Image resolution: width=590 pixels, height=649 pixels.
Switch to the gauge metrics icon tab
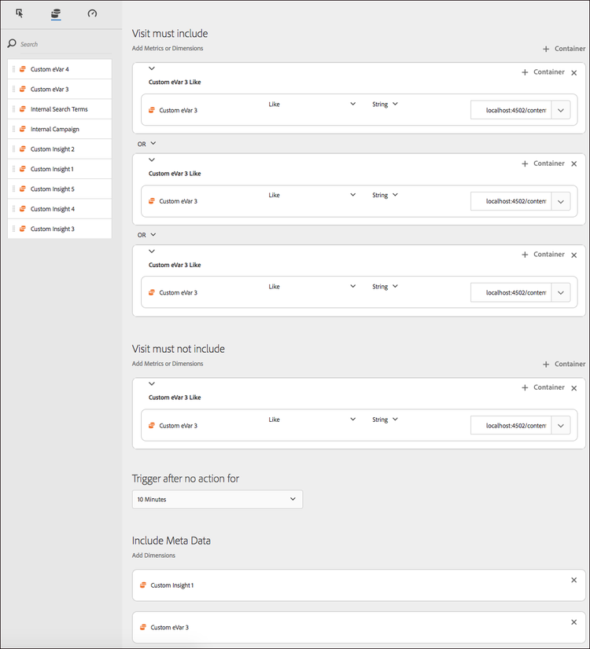pos(92,13)
